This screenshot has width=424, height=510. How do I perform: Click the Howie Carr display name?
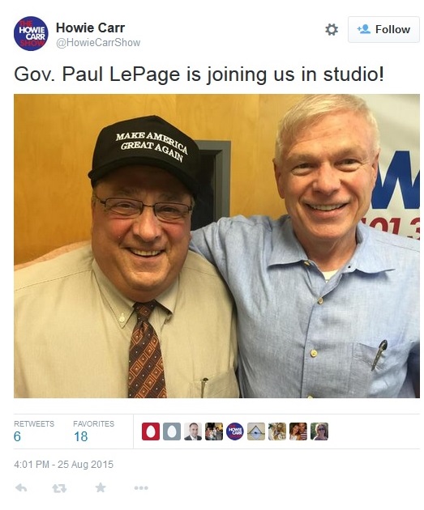[x=90, y=28]
